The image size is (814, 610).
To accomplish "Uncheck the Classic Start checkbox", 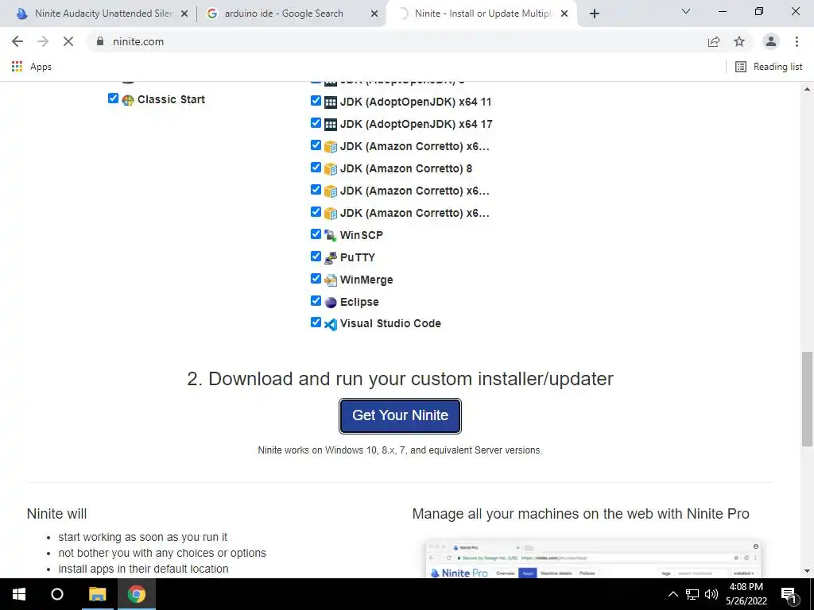I will point(113,98).
